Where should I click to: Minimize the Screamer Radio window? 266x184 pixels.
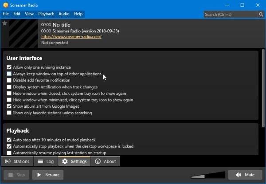[227, 5]
